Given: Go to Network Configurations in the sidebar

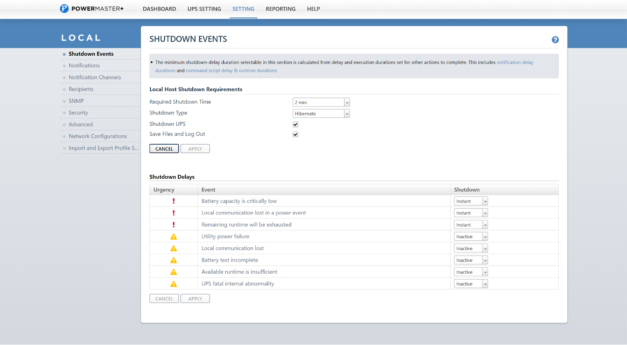Looking at the screenshot, I should click(98, 136).
